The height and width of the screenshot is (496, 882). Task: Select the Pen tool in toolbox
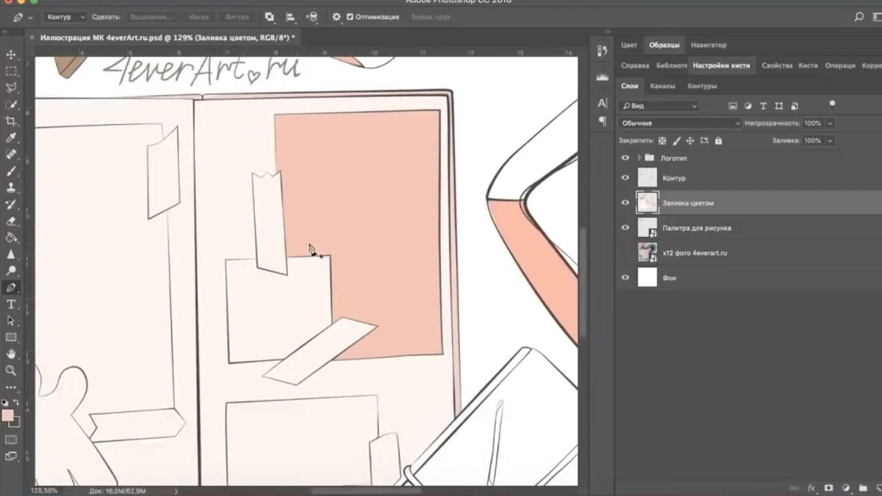[x=11, y=288]
